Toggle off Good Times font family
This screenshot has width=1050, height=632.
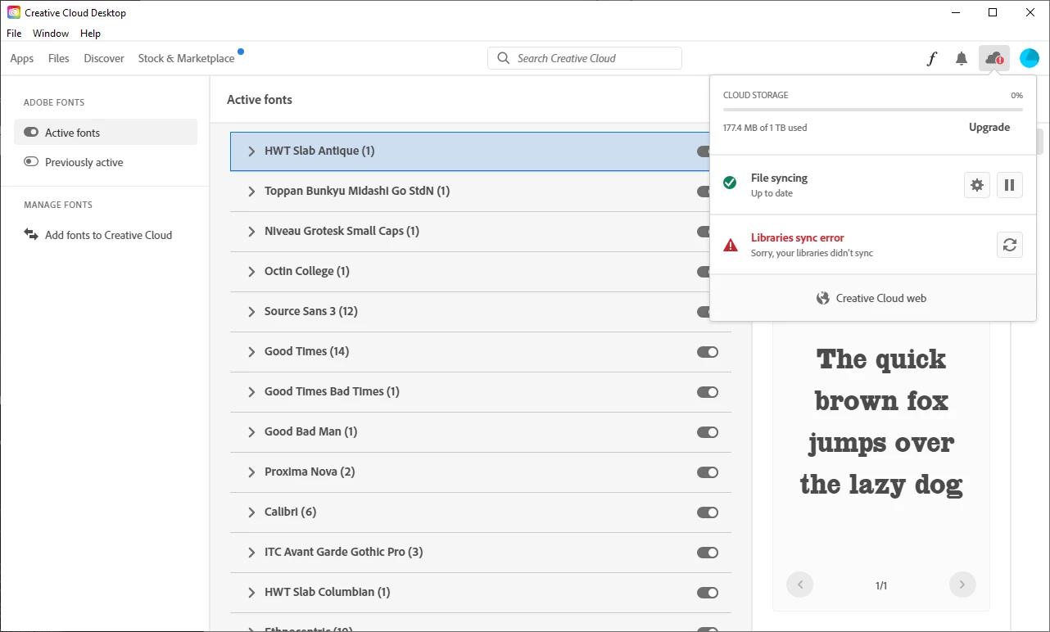(x=708, y=352)
